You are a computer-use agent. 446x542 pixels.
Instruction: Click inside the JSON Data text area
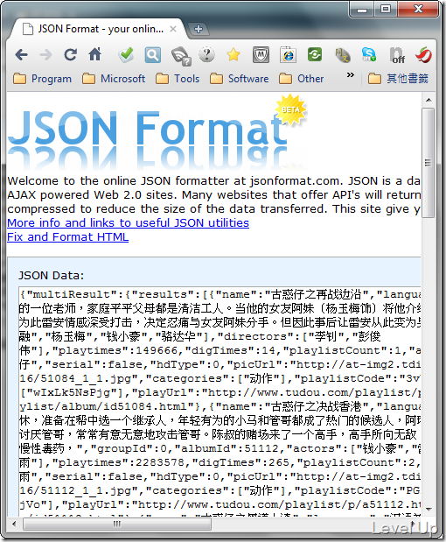pyautogui.click(x=220, y=401)
